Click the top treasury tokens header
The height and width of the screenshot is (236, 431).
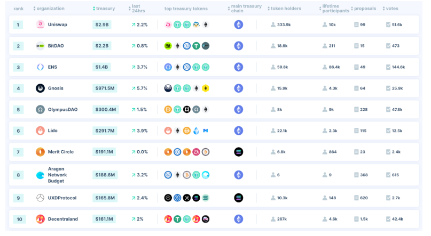(x=186, y=9)
